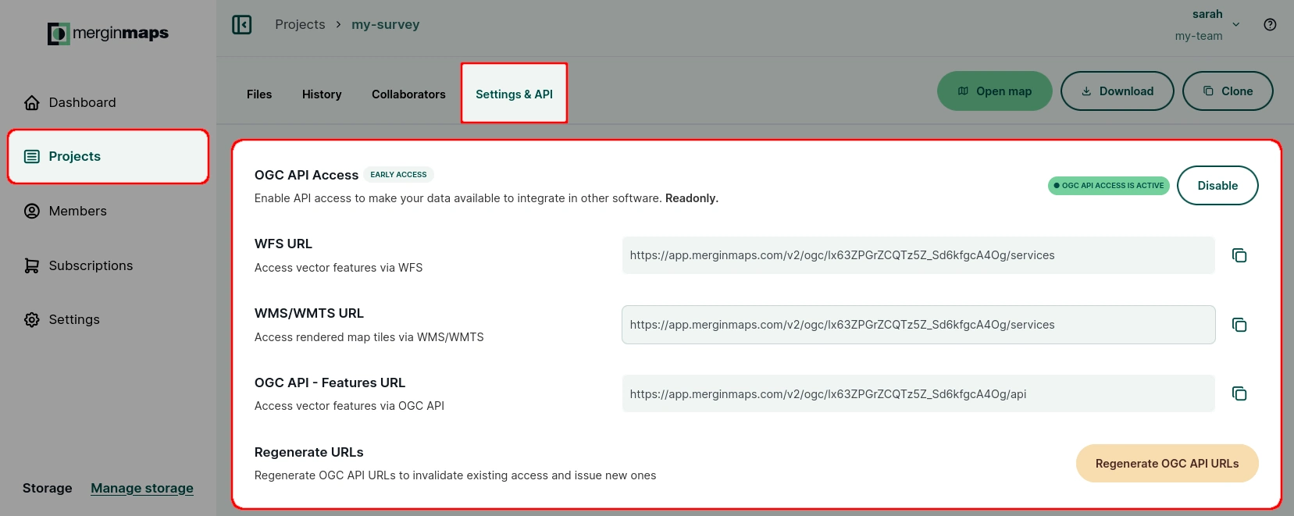Click Regenerate OGC API URLs button
This screenshot has width=1294, height=516.
click(1167, 464)
